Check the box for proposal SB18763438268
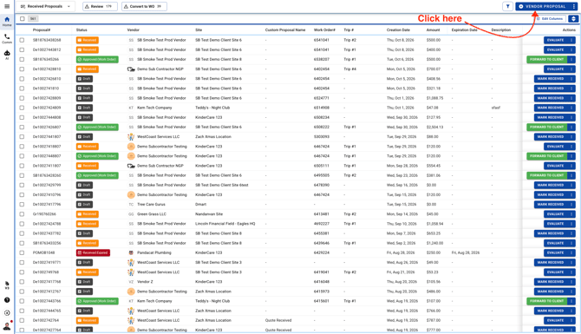The height and width of the screenshot is (334, 581). tap(22, 40)
